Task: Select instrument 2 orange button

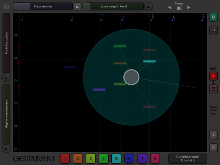Action: pyautogui.click(x=77, y=159)
